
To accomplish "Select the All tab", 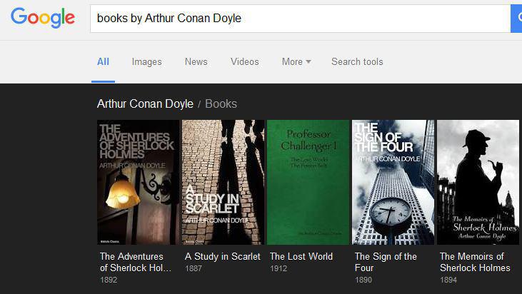I will (x=103, y=62).
